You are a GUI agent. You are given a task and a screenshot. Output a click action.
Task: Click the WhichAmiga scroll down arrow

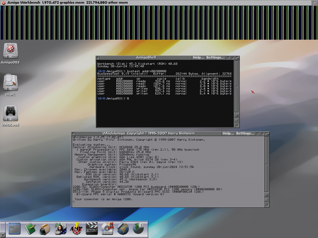point(267,200)
